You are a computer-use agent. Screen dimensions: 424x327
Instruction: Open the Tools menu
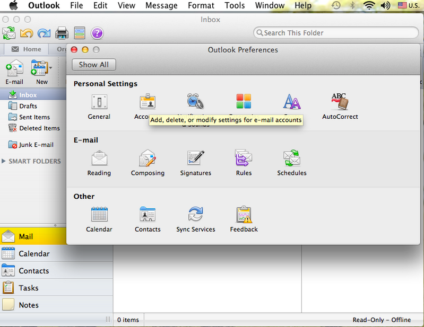pos(235,5)
